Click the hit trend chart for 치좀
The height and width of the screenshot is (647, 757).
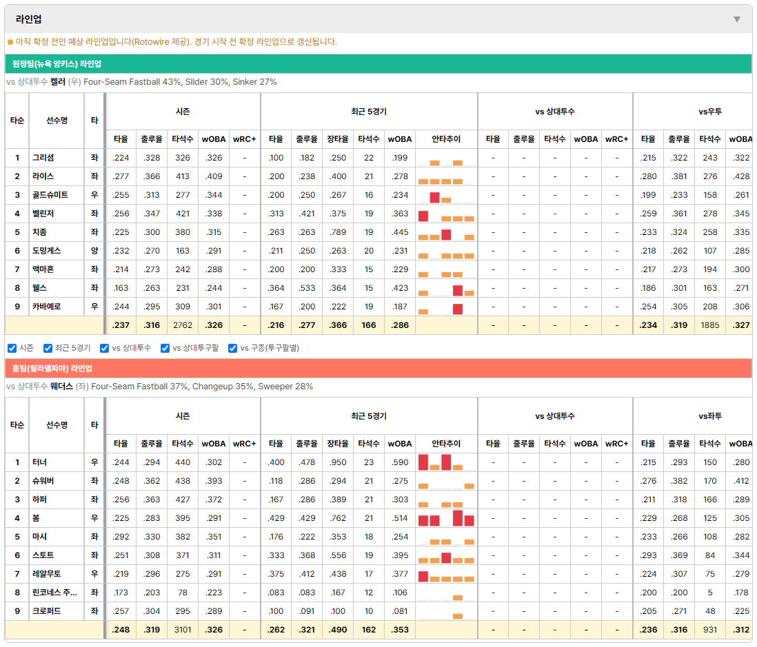tap(446, 232)
